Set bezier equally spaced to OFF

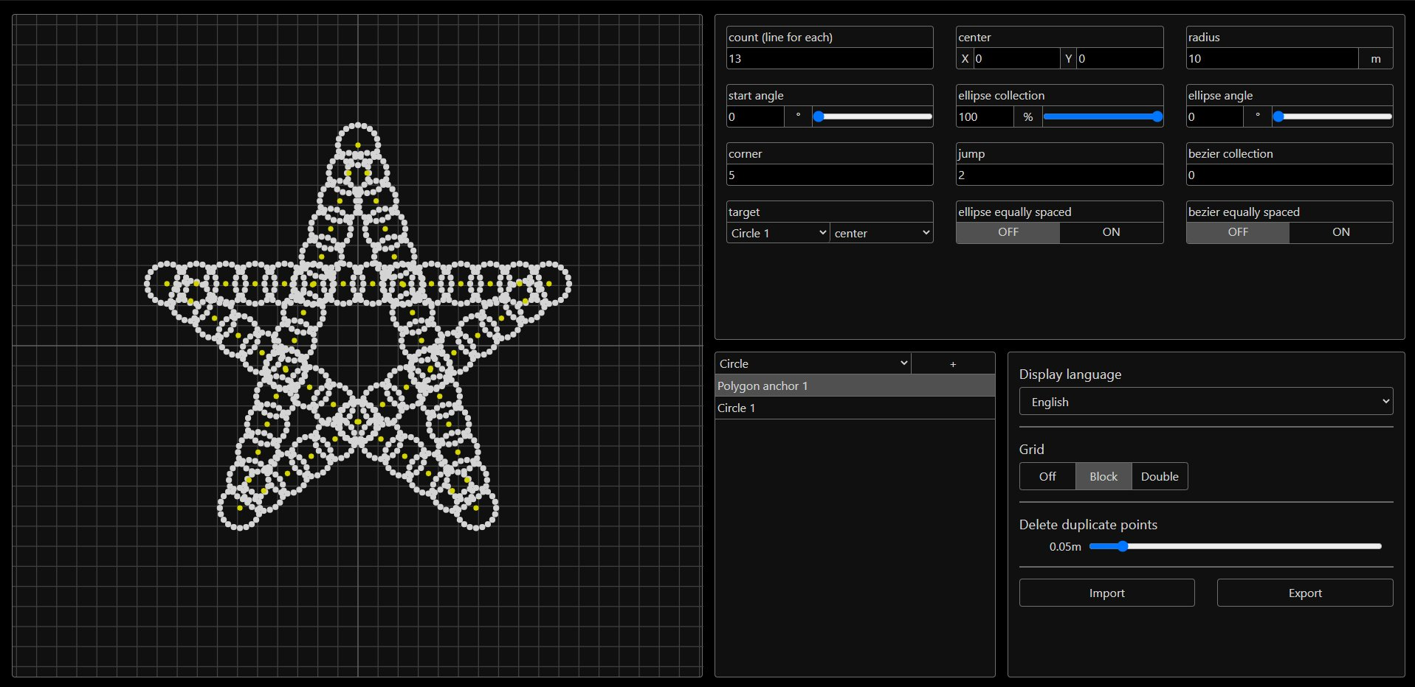pyautogui.click(x=1238, y=232)
